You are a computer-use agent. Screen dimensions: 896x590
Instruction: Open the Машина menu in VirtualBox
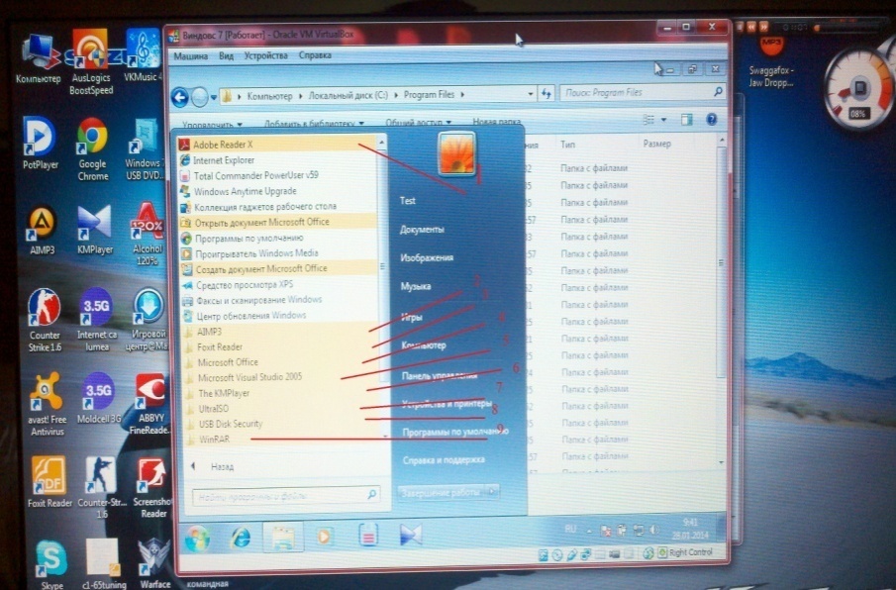[191, 56]
